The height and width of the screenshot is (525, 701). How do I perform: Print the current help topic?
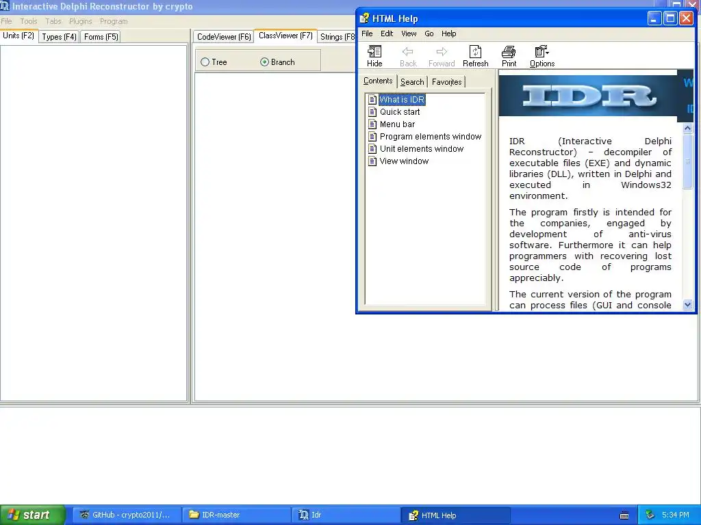(509, 56)
